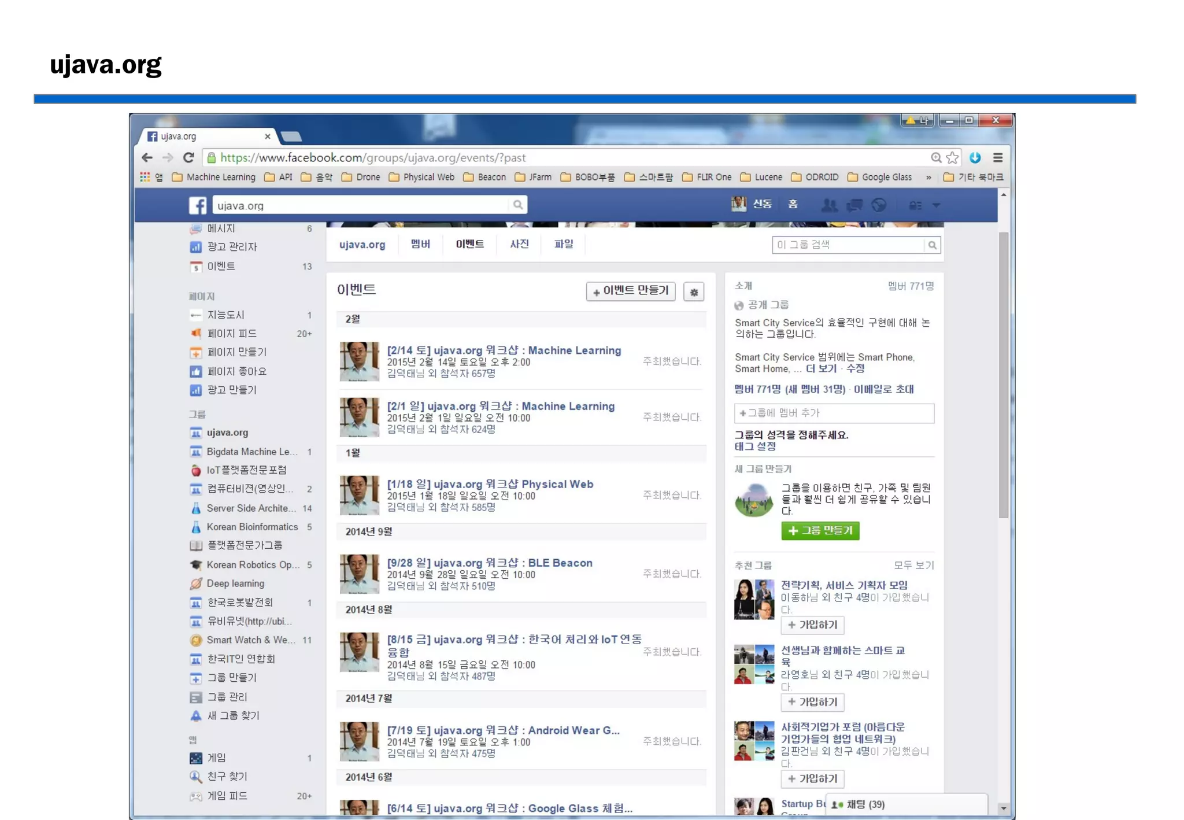
Task: Click the page vertical scrollbar thumb
Action: (1004, 376)
